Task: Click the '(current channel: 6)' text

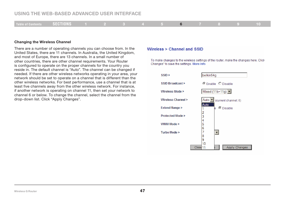Action: point(228,100)
